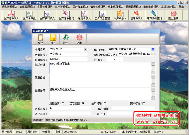The image size is (189, 135).
Task: Click status bar user name 管理员
Action: (46, 132)
